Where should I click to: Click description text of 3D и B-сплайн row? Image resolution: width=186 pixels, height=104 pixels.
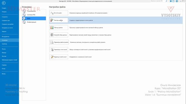pos(88,13)
